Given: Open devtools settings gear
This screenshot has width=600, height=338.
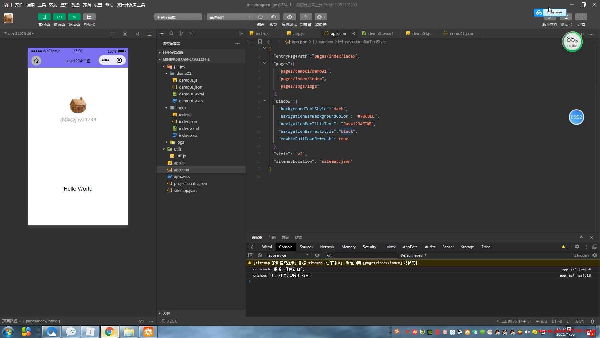Looking at the screenshot, I should tap(577, 247).
